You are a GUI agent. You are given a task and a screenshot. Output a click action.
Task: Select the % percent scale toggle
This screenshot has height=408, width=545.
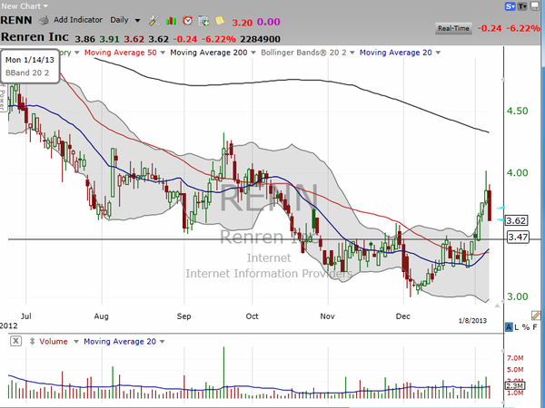(x=526, y=327)
